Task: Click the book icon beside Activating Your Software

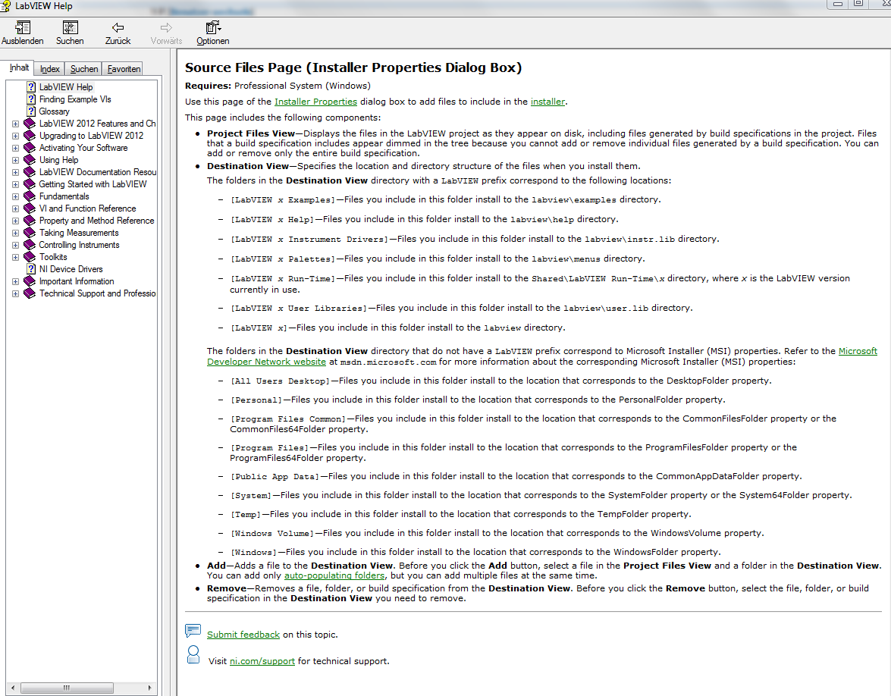Action: pos(30,148)
